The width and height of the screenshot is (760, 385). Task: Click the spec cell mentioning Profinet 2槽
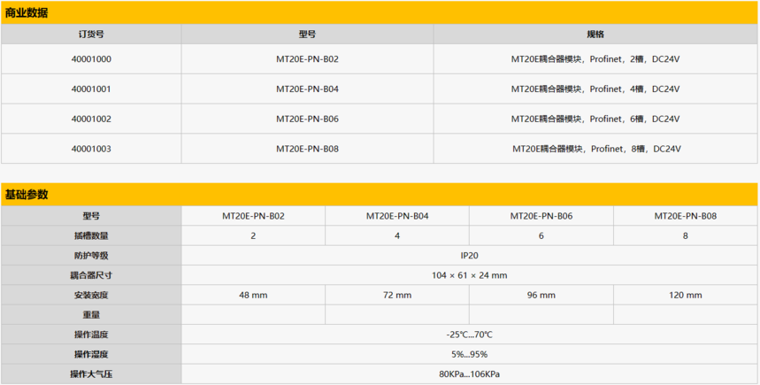595,59
